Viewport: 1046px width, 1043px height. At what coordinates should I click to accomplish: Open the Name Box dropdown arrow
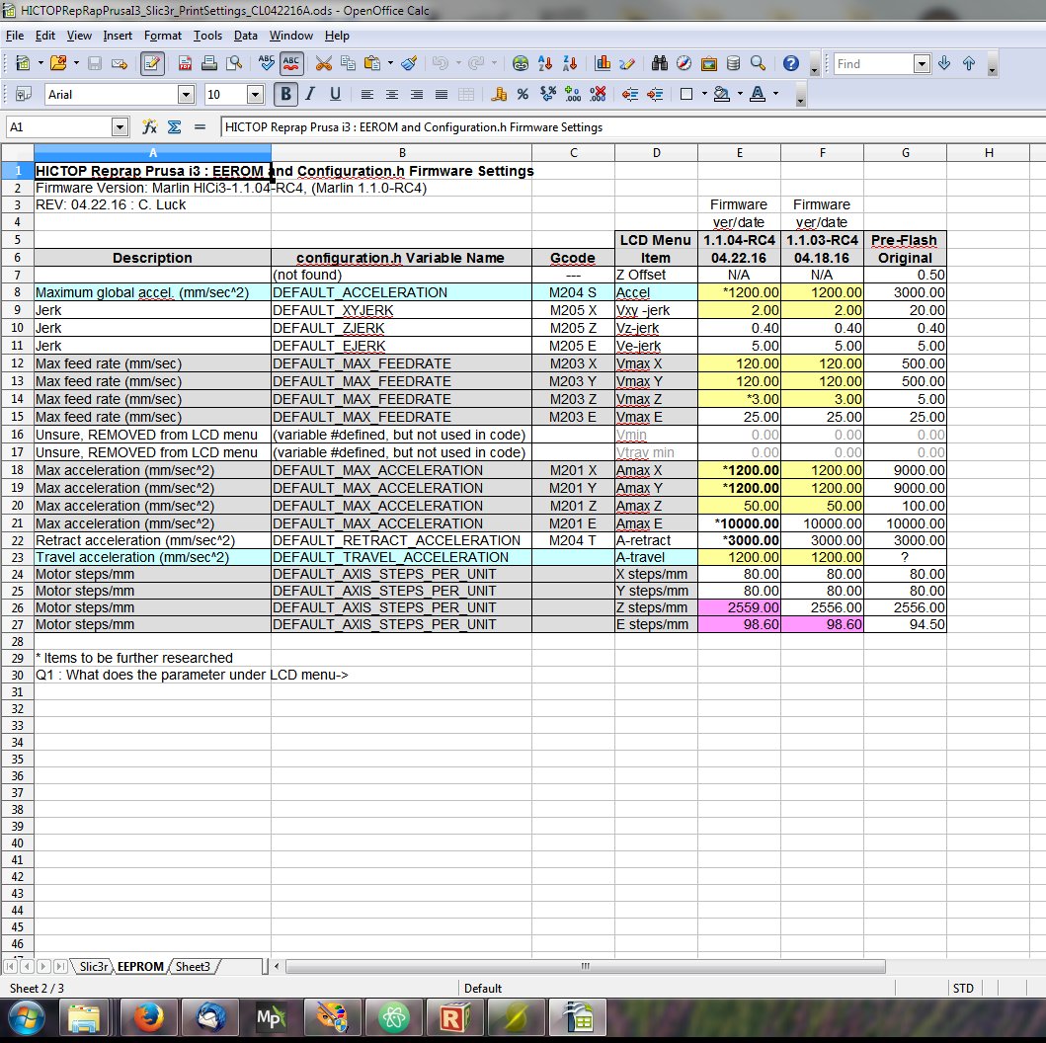[x=121, y=127]
